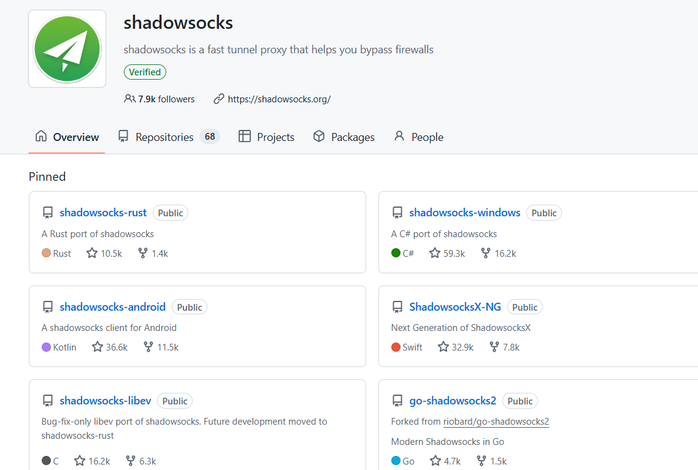Click the fork icon on go-shadowsocks2

481,461
